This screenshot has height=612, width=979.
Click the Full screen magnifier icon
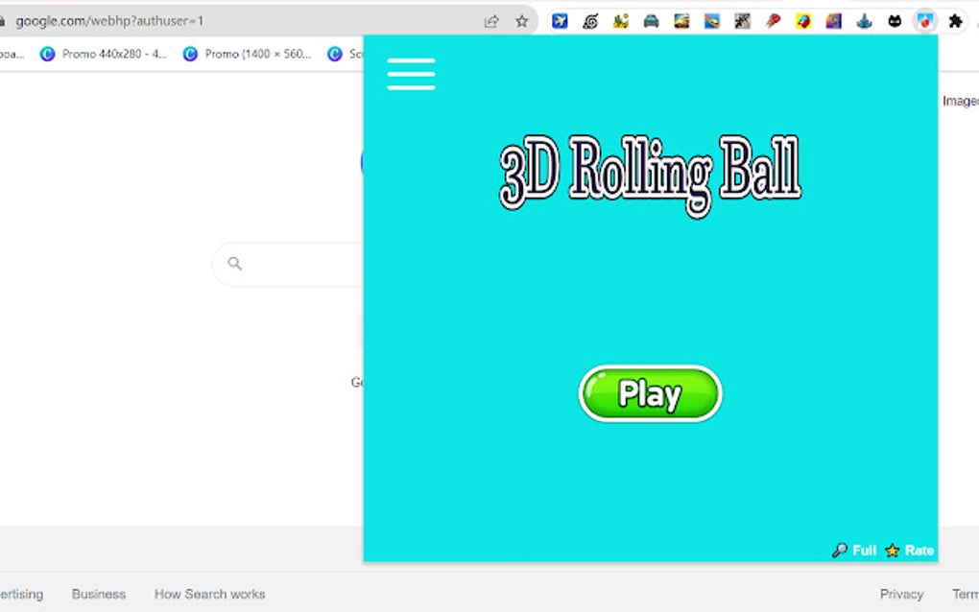pos(840,550)
